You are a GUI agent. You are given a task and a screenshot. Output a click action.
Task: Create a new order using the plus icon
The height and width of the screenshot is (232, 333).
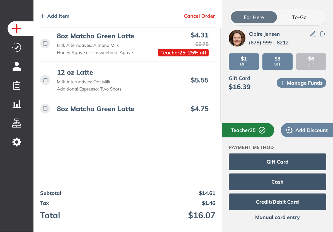[x=16, y=28]
